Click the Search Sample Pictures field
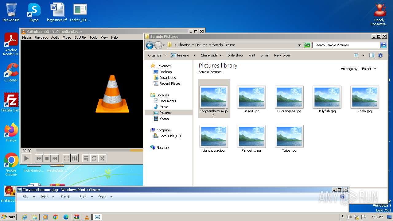This screenshot has height=221, width=393. pos(346,45)
